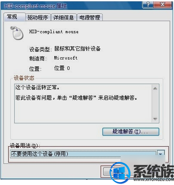The height and width of the screenshot is (185, 174).
Task: Close the HID-compliant mouse properties dialog
Action: tap(163, 5)
